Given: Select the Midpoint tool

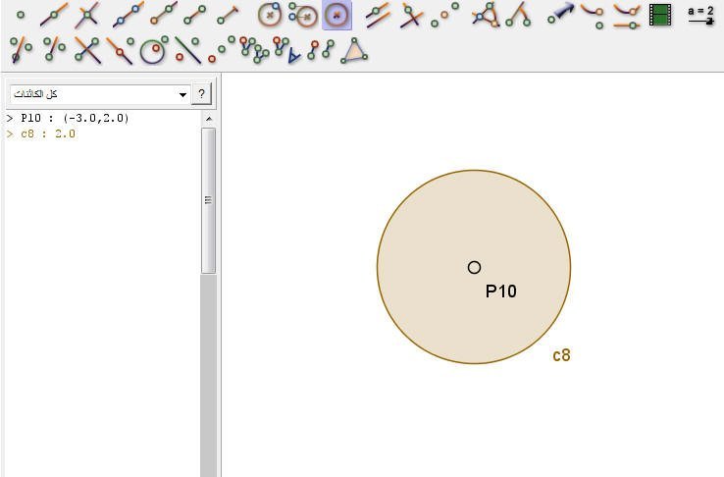Looking at the screenshot, I should (x=444, y=16).
